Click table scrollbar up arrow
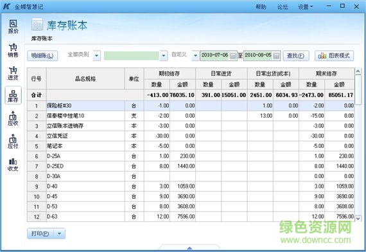The height and width of the screenshot is (252, 366). coord(358,71)
